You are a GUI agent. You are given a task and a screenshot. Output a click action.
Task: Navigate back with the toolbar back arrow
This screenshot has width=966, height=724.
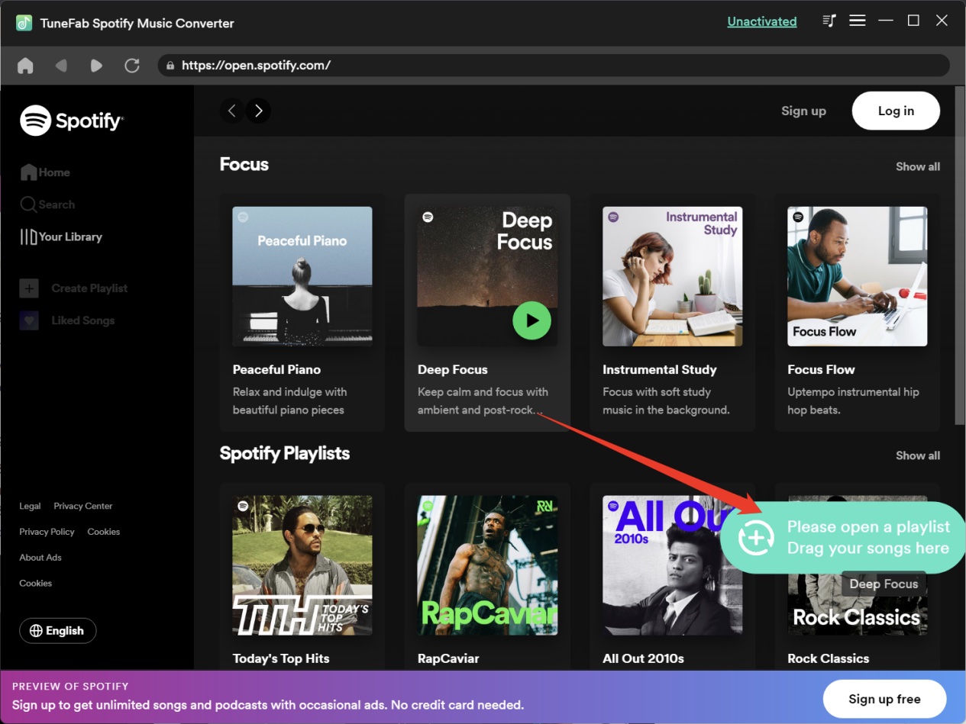61,66
